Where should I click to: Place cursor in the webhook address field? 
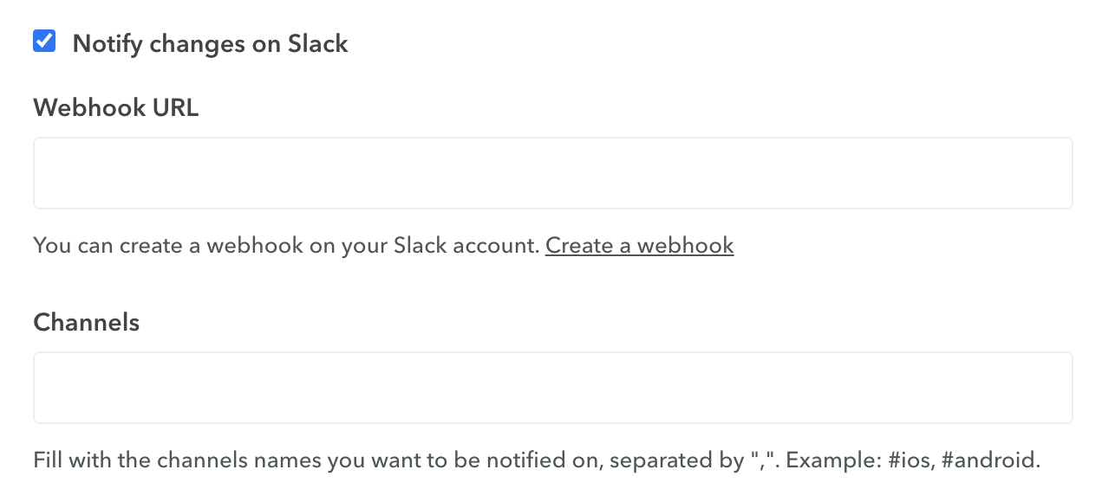[x=553, y=172]
